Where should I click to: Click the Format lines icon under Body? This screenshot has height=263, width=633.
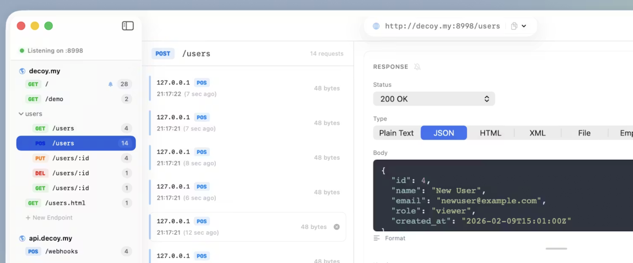(x=377, y=238)
